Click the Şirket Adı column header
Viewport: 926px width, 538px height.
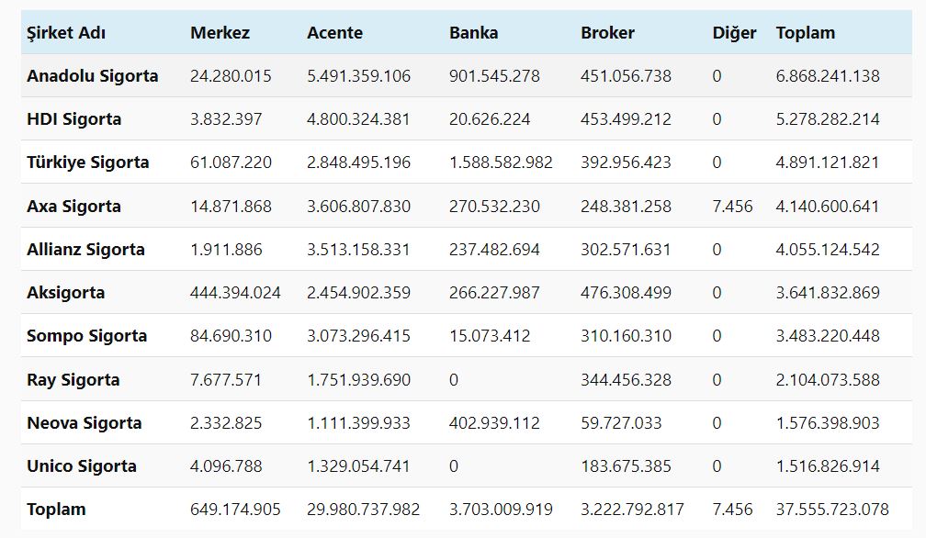[x=66, y=33]
